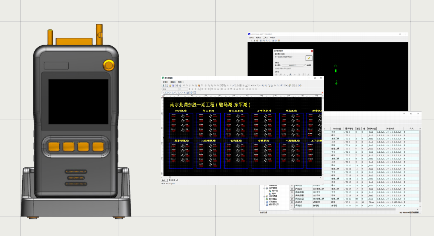Open 帮助 menu in graphics editor window

coord(181,82)
